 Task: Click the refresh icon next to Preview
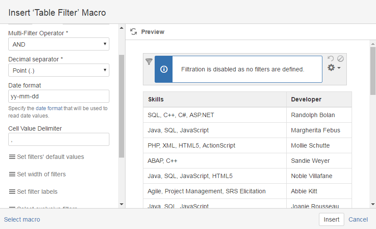(x=134, y=32)
